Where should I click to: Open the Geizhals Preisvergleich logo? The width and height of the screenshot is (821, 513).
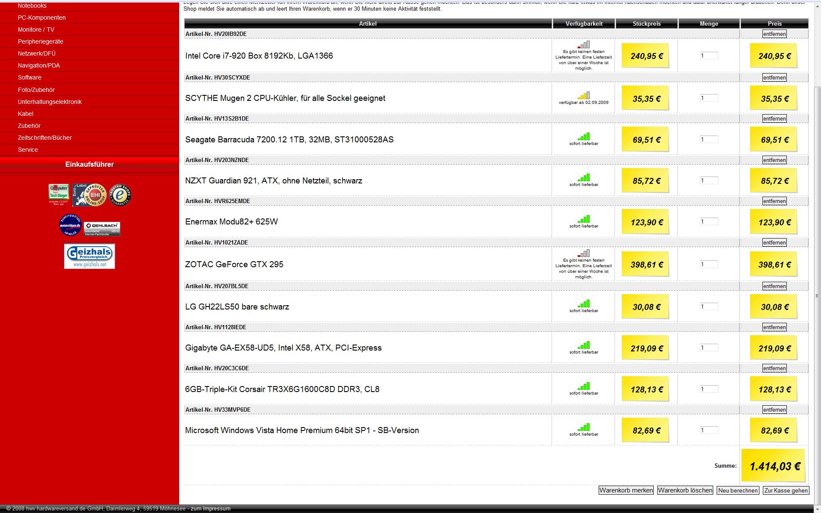(89, 256)
